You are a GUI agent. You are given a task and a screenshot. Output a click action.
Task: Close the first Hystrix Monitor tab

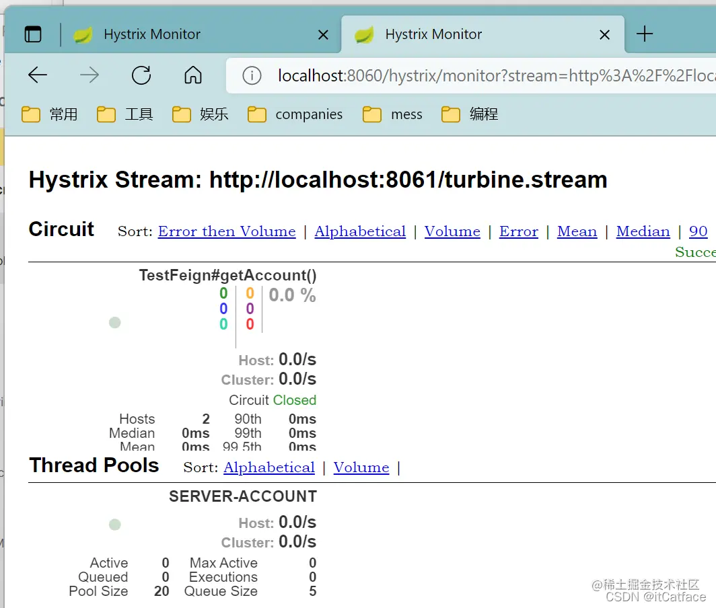coord(323,35)
